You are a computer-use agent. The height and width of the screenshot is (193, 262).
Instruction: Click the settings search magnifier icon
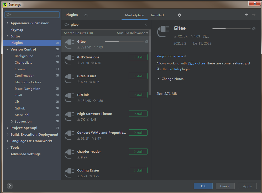tap(8, 15)
